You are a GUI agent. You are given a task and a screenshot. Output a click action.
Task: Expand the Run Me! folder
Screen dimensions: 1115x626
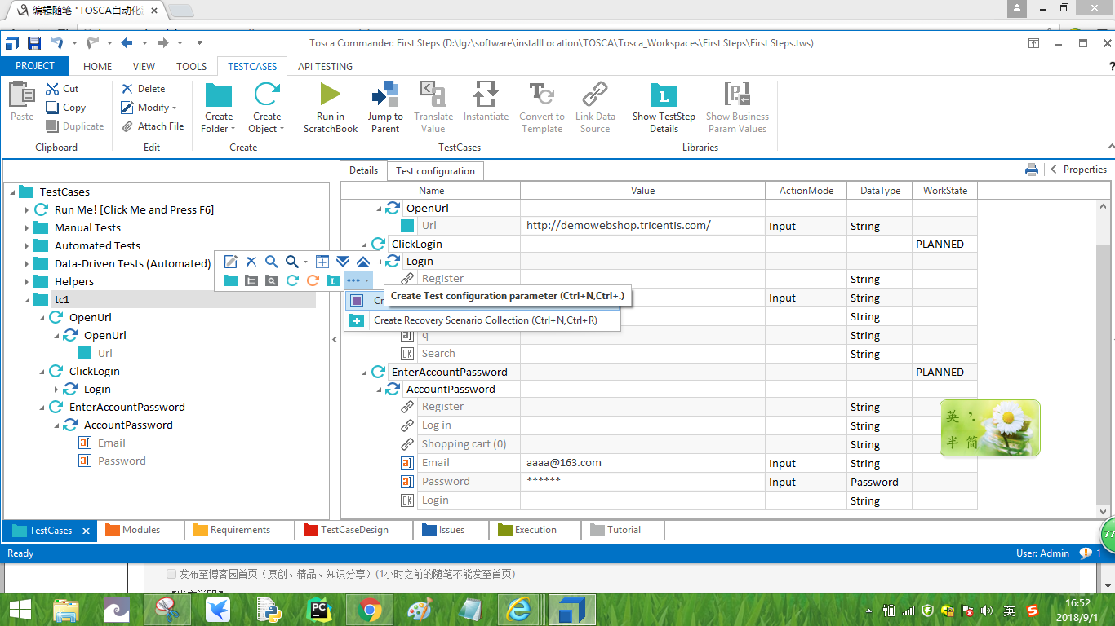[26, 210]
